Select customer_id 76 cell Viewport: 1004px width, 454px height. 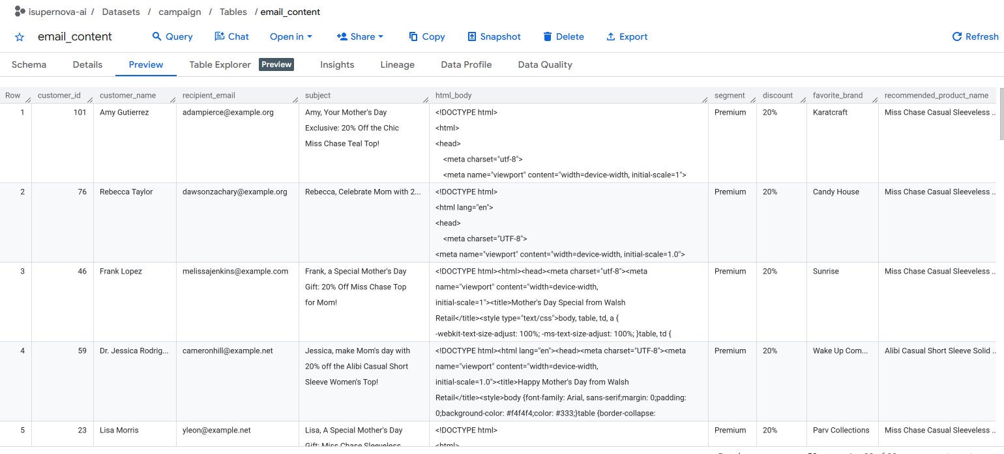[63, 222]
